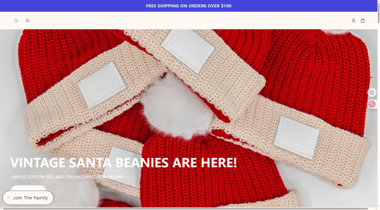Click the horizontal scrollbar at the bottom
The width and height of the screenshot is (380, 210).
tap(185, 209)
